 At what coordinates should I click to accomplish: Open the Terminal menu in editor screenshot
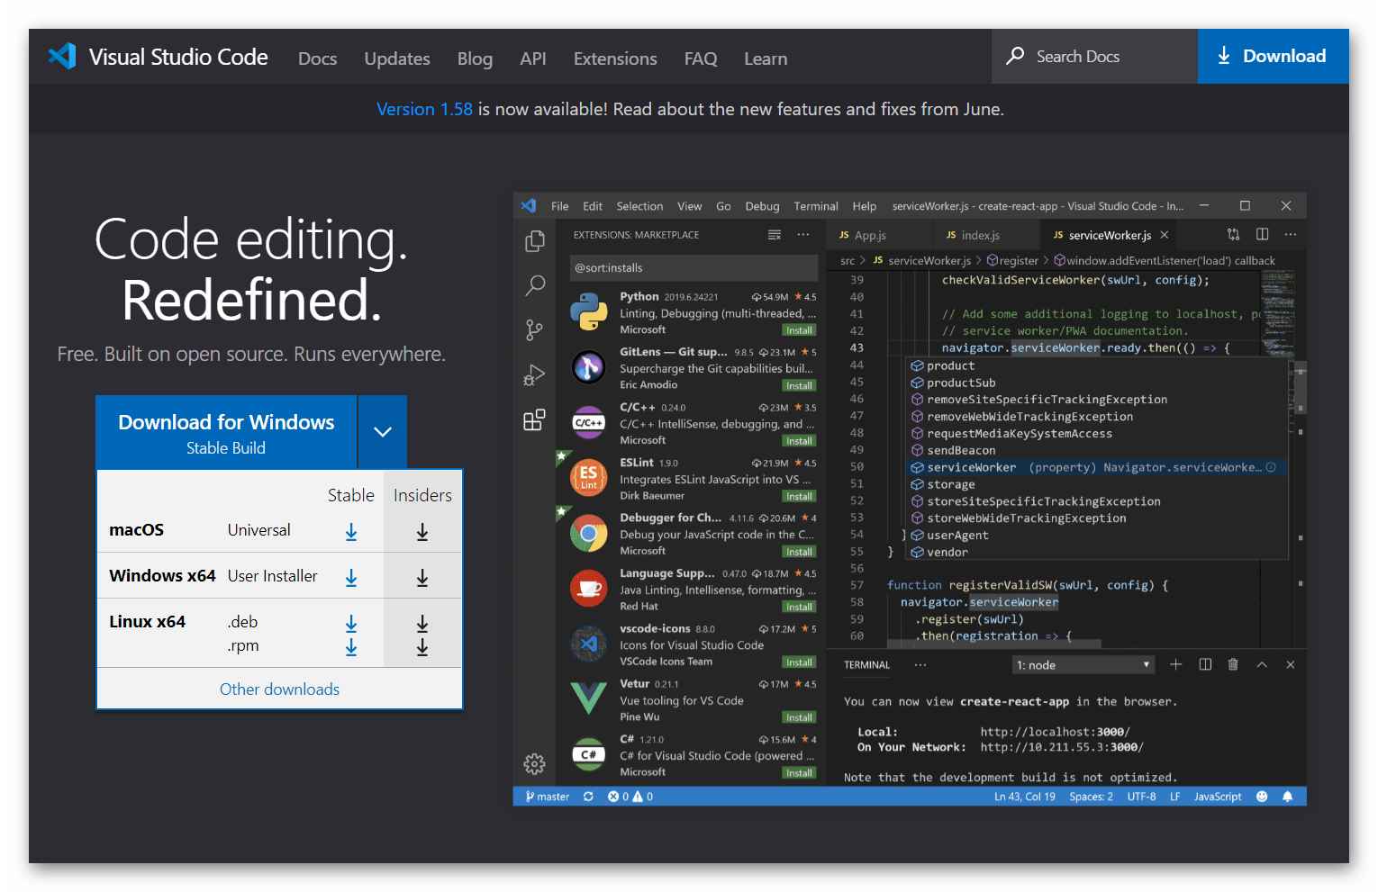click(x=816, y=206)
